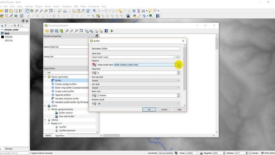Image resolution: width=275 pixels, height=155 pixels.
Task: Collapse the GDAL algorithms group
Action: pos(45,105)
